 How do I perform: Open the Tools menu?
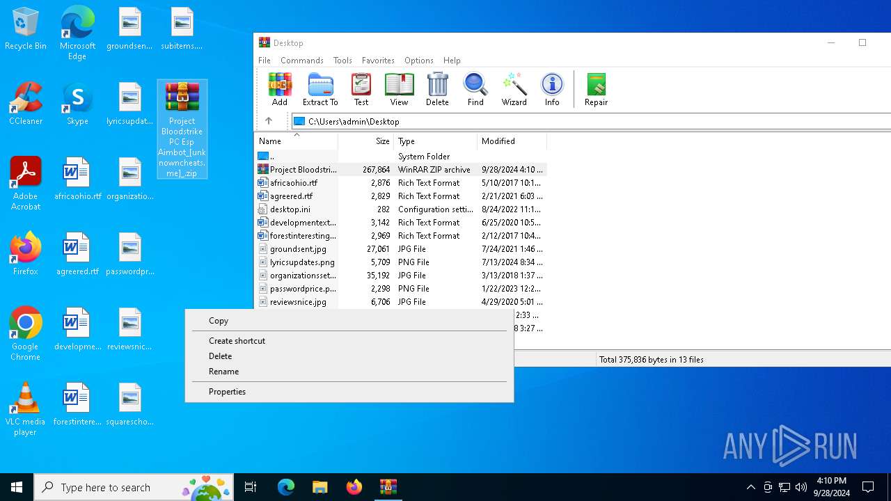tap(342, 61)
